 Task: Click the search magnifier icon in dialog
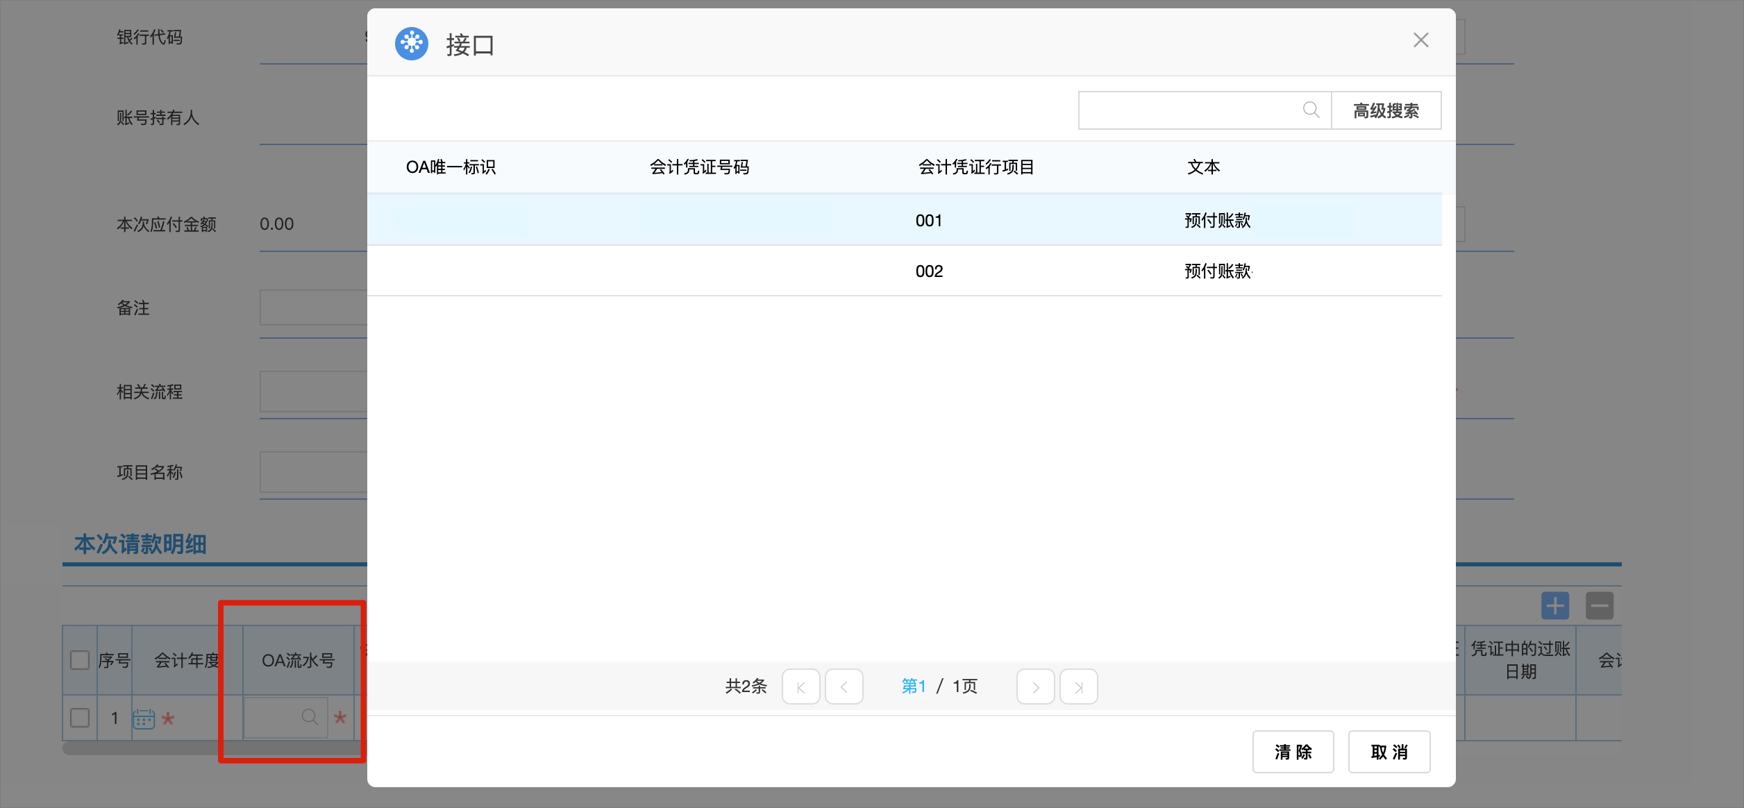tap(1311, 110)
